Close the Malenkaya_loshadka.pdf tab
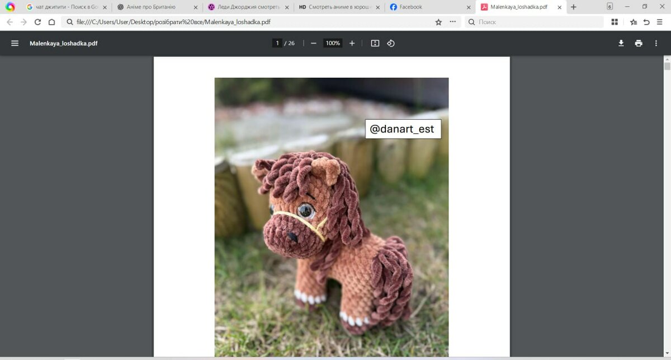Screen dimensions: 671x360 pos(560,7)
